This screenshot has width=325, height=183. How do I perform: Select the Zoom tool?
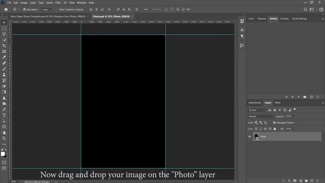point(4,138)
